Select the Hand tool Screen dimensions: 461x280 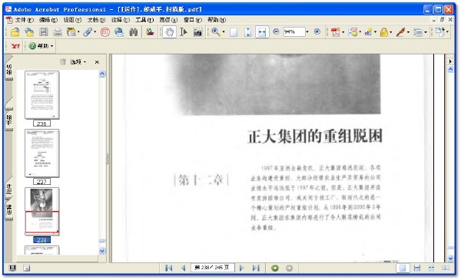(x=169, y=32)
